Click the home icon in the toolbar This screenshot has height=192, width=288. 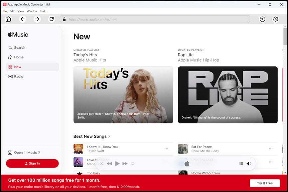pos(8,19)
